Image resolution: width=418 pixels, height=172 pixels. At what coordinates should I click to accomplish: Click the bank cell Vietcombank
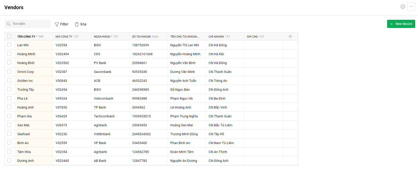point(110,98)
